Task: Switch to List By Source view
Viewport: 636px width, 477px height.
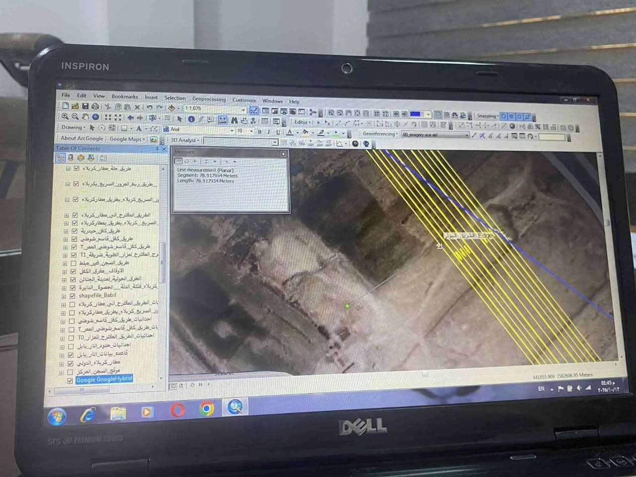Action: coord(71,158)
